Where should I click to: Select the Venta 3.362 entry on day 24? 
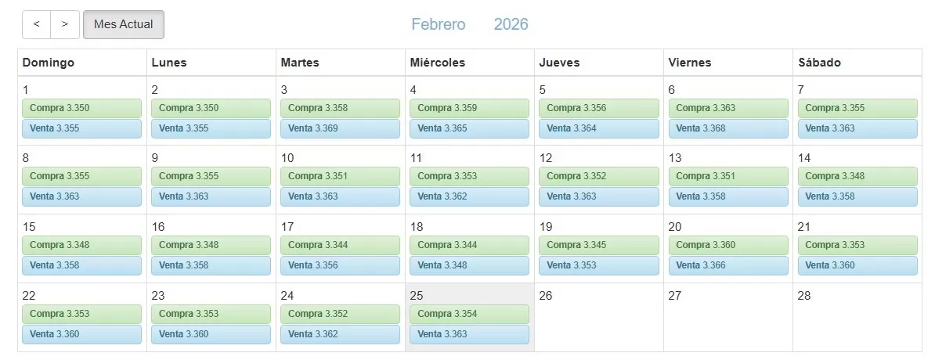coord(340,334)
